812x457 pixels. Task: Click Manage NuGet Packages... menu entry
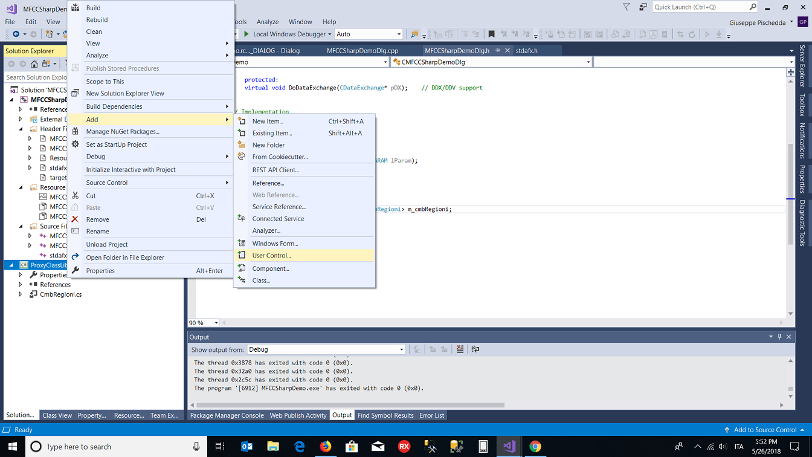tap(150, 132)
